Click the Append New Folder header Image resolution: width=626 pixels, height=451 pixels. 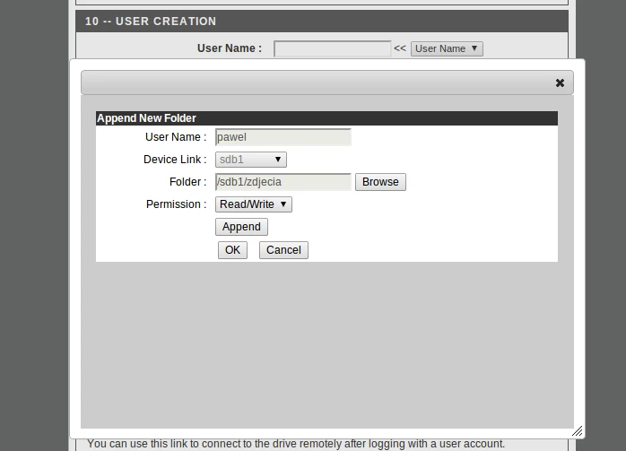(326, 118)
